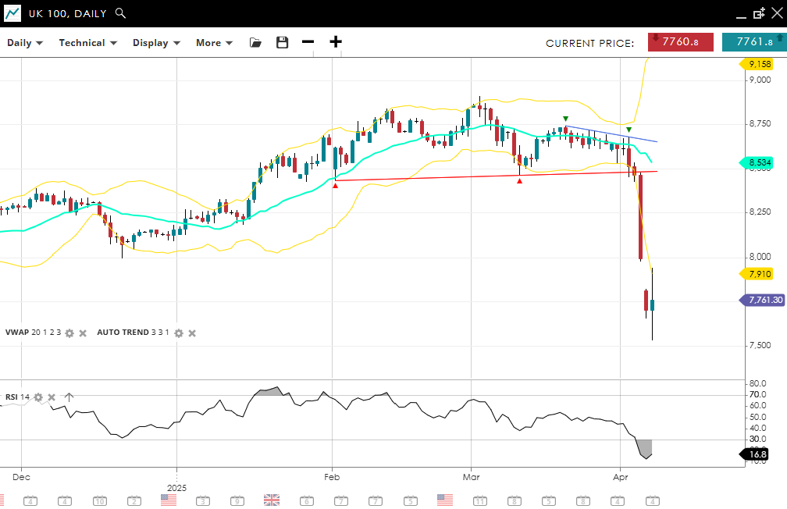
Task: Zoom in the chart with the plus icon
Action: point(336,42)
